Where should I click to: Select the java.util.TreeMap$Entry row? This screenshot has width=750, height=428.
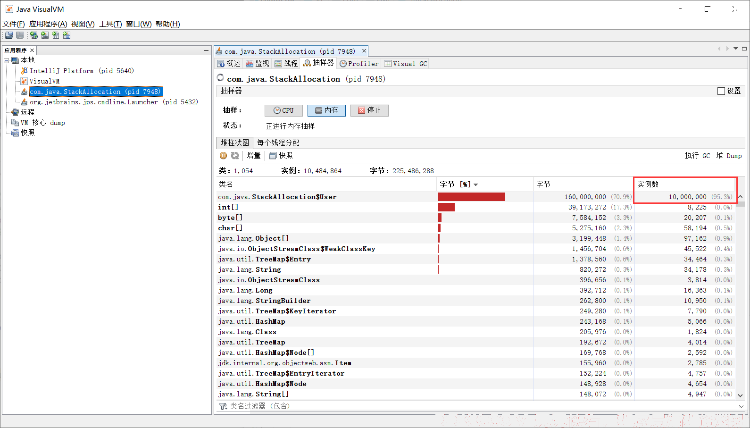(476, 259)
